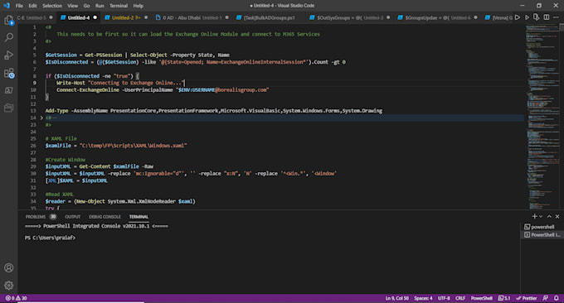Open the editor More Actions ellipsis
Image resolution: width=564 pixels, height=303 pixels.
pos(556,17)
